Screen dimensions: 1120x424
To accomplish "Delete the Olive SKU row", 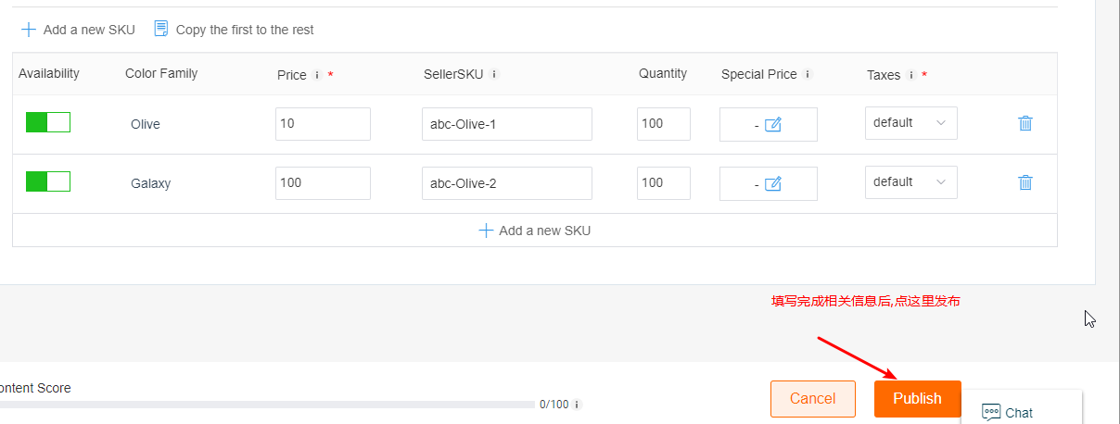I will pos(1025,123).
